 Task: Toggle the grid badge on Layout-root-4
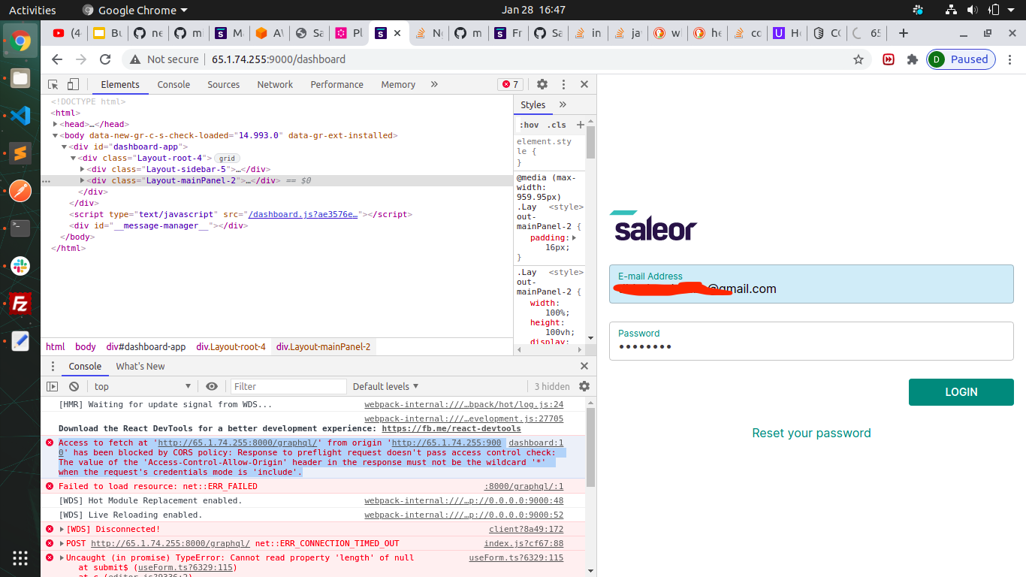tap(227, 159)
